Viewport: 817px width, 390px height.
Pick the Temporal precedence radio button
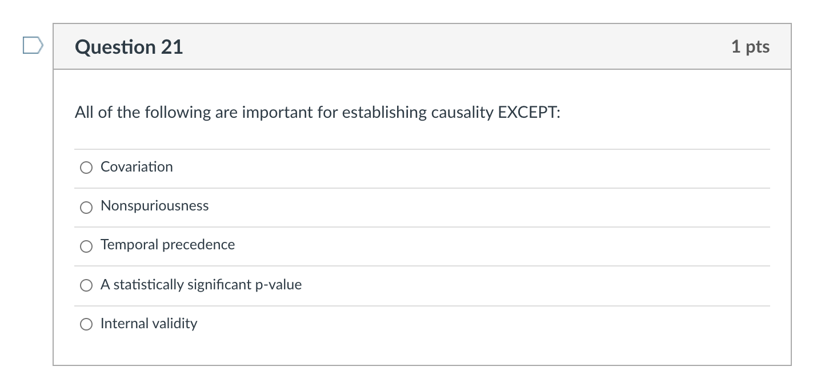click(x=86, y=246)
